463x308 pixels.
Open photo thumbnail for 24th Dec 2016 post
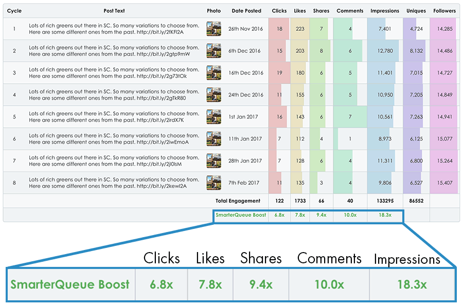(214, 95)
